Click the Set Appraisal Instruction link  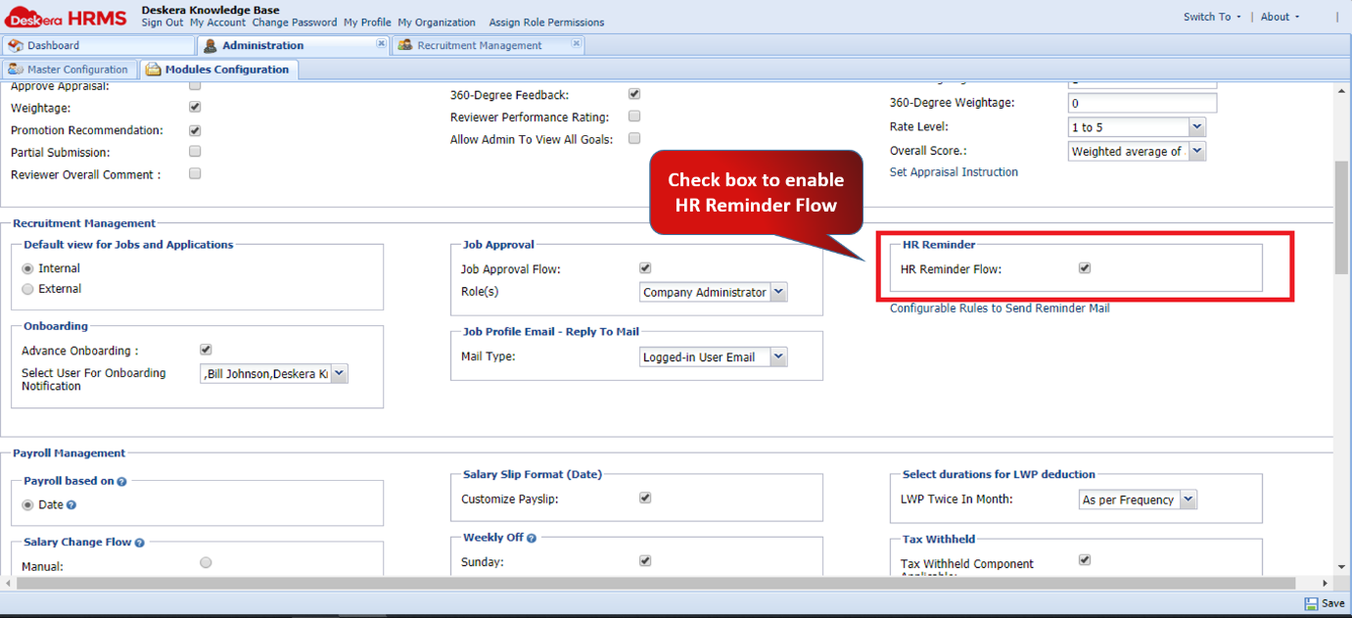953,171
